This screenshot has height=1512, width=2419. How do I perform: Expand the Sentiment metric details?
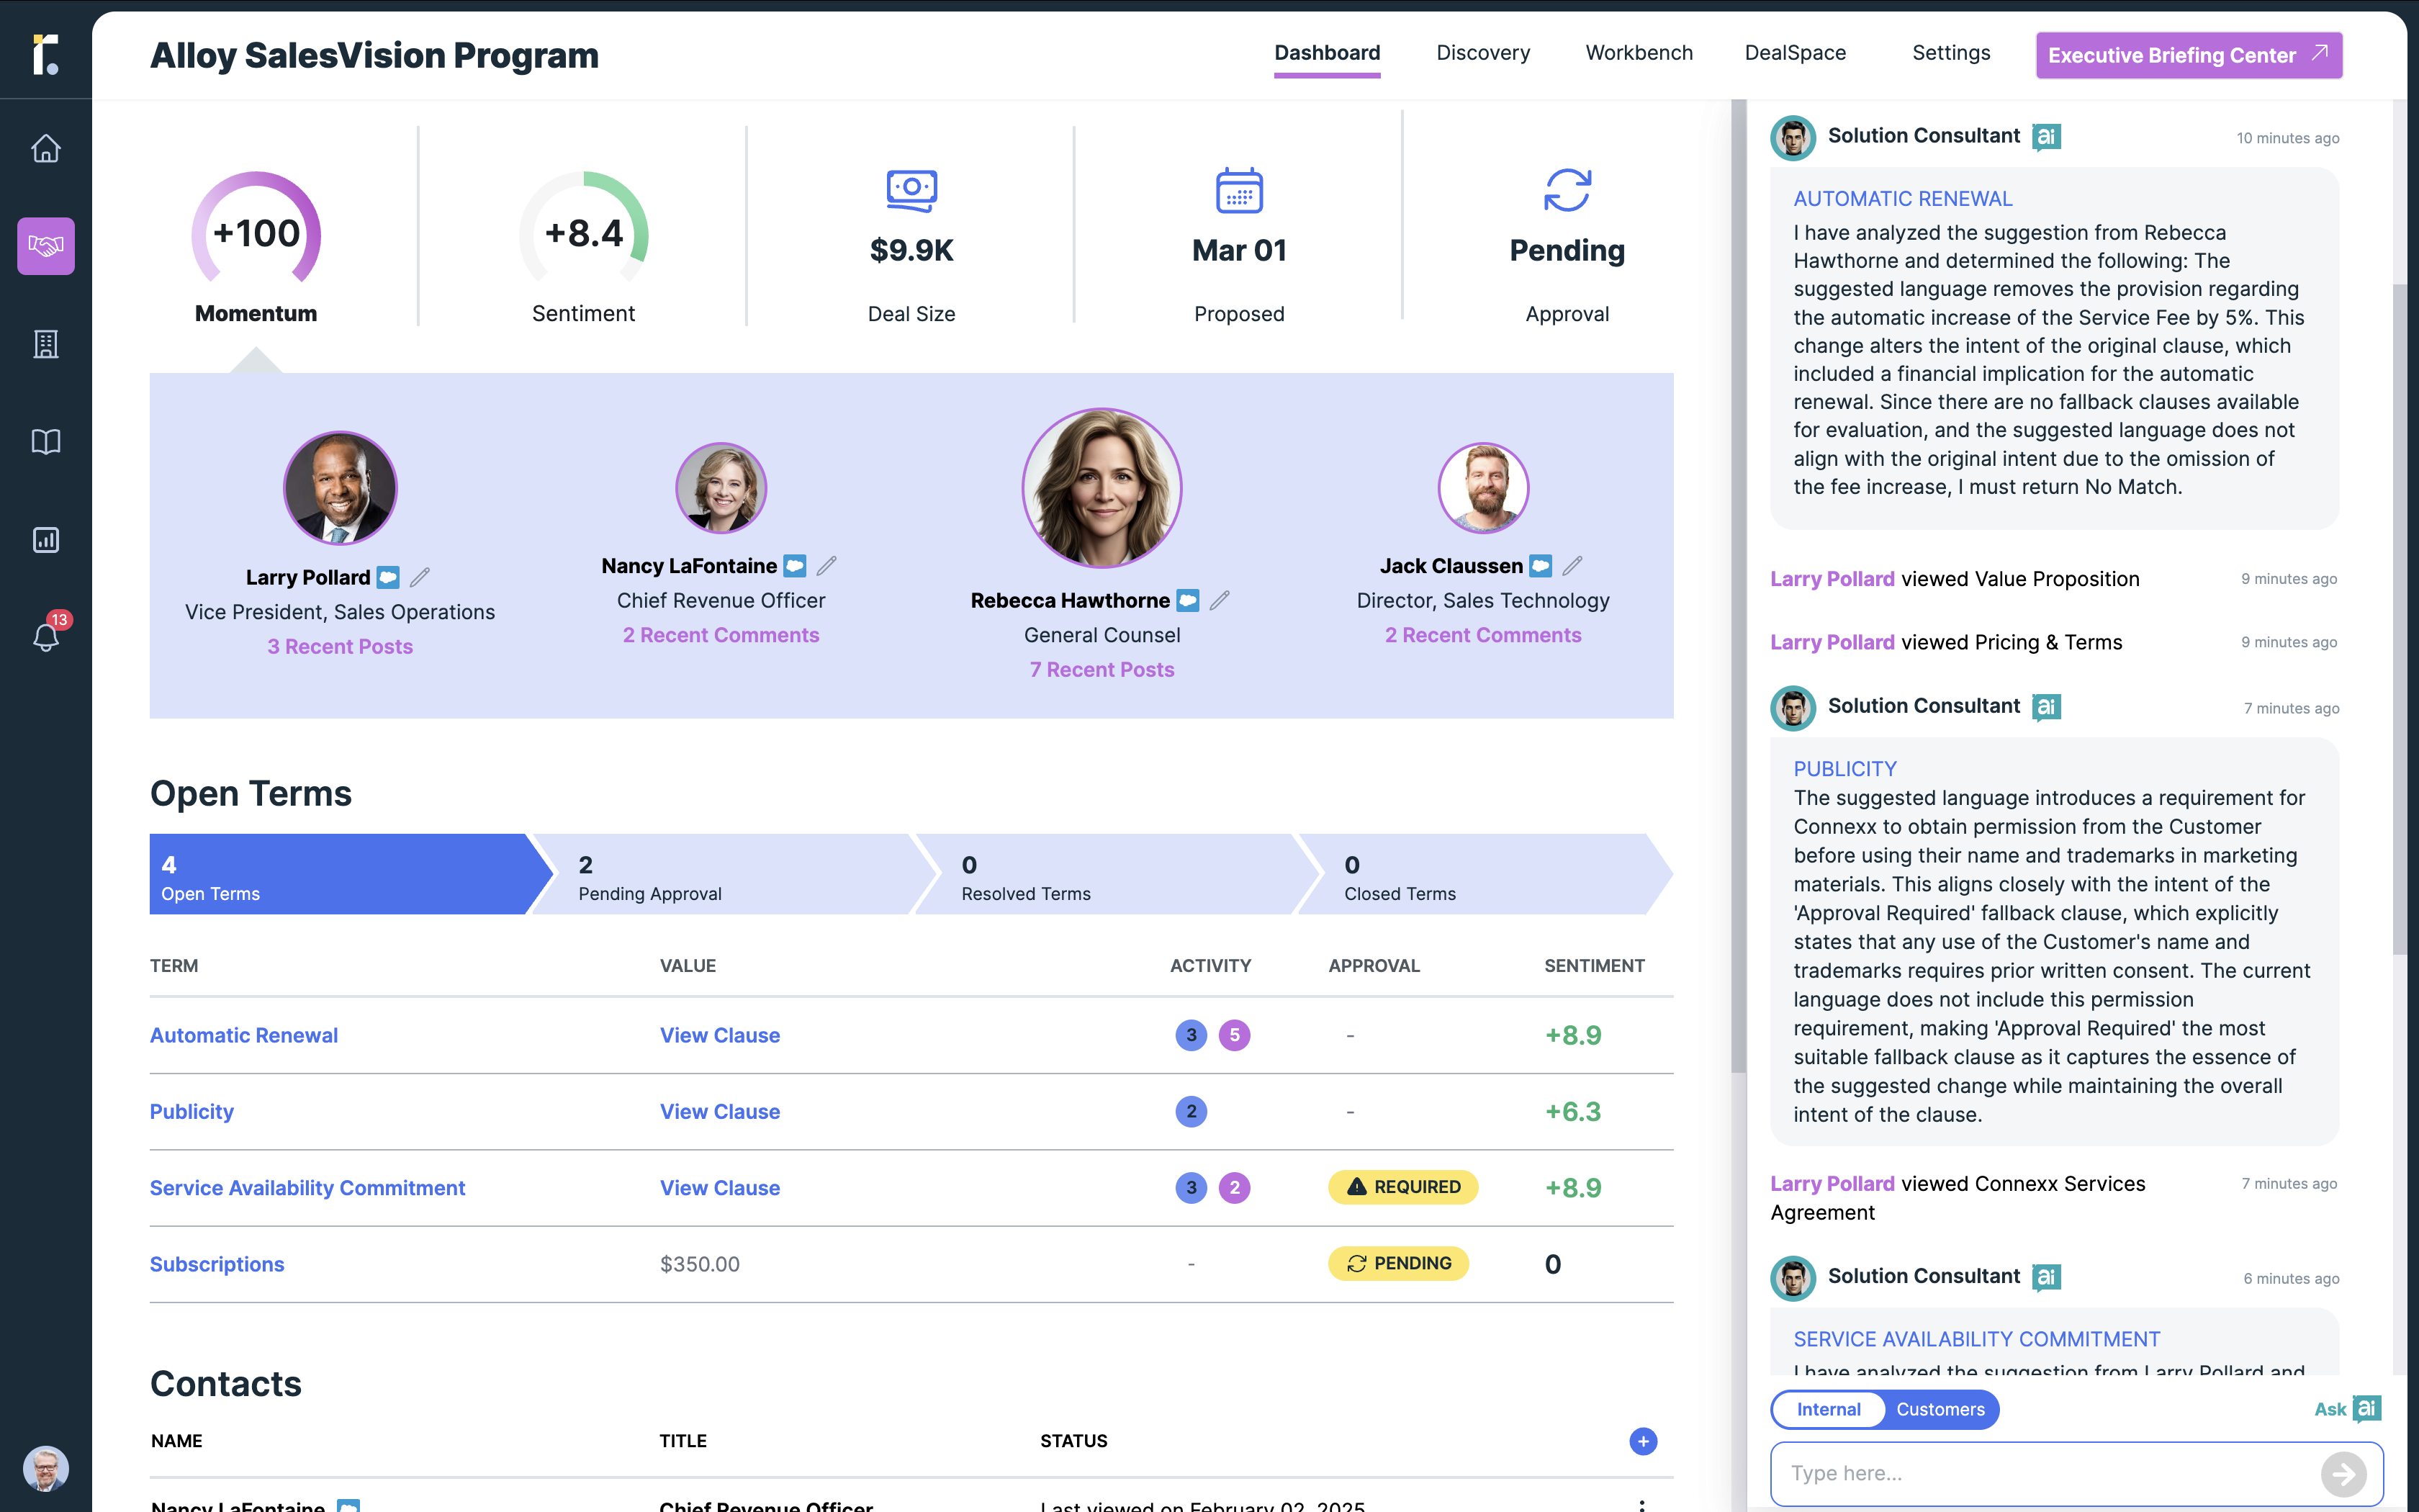point(584,246)
